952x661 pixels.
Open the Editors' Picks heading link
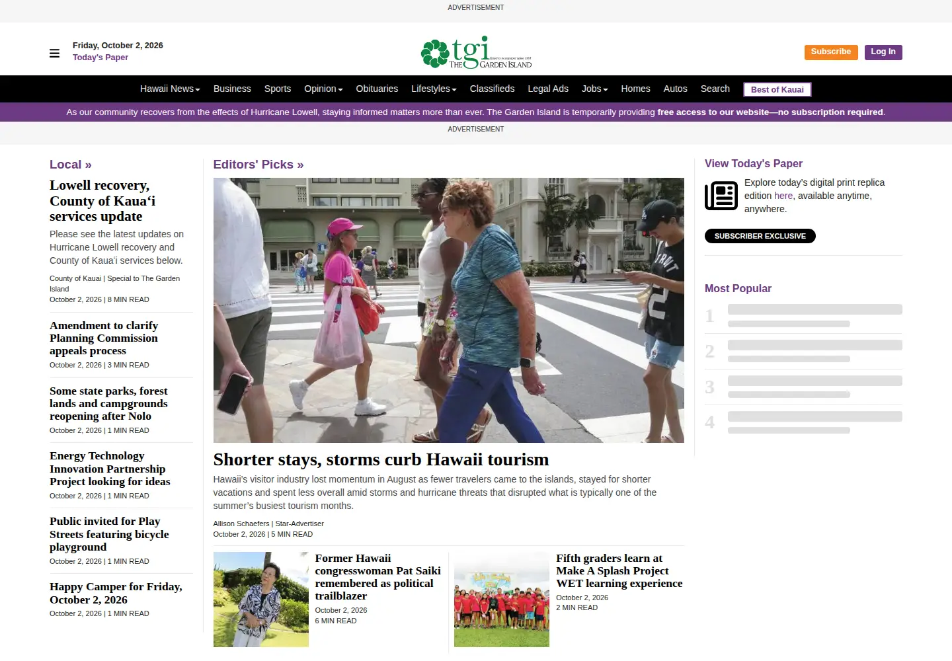(x=258, y=165)
